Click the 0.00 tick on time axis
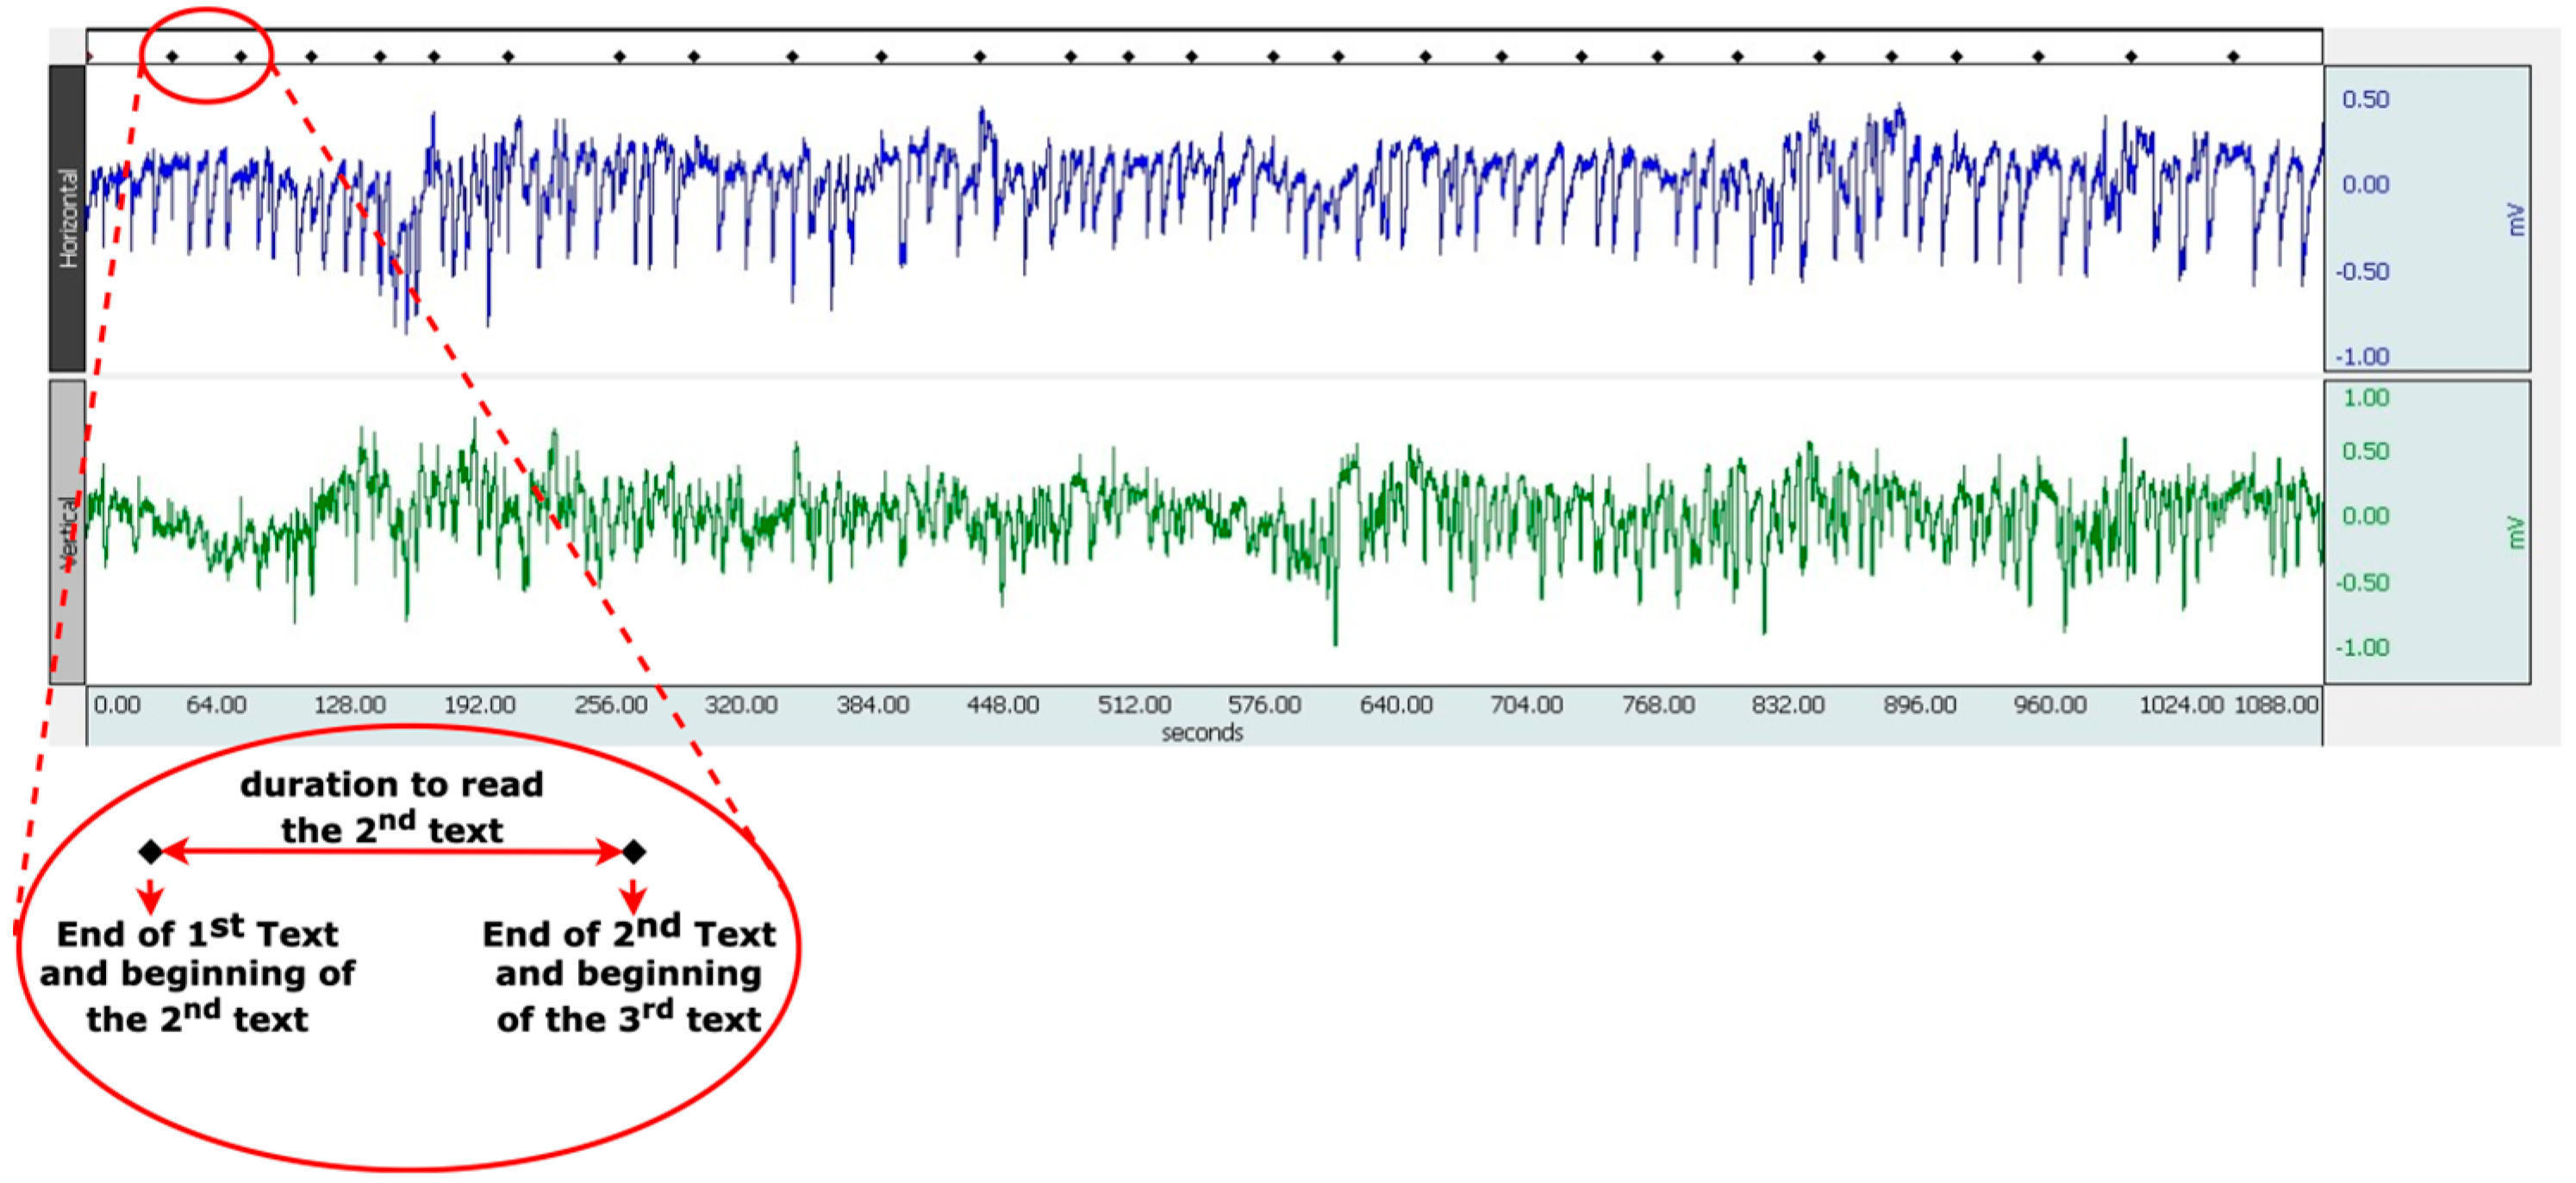The image size is (2576, 1183). tap(117, 705)
